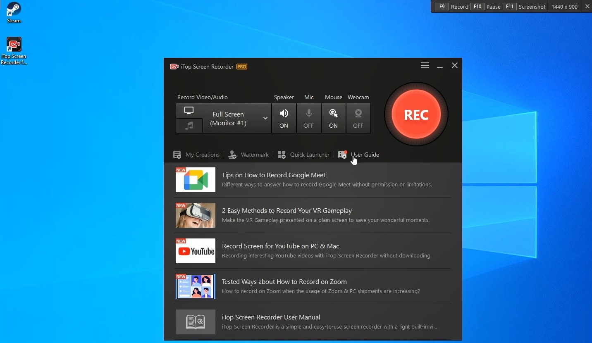
Task: Open the Quick Launcher tab
Action: [304, 155]
